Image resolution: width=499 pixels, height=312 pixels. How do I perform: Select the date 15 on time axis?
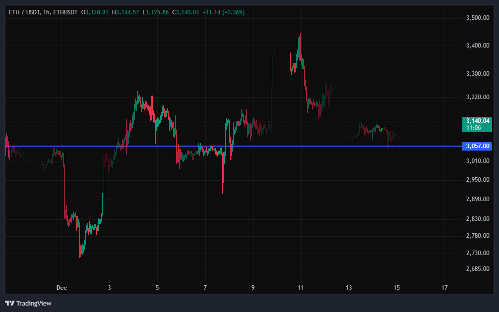(x=397, y=287)
